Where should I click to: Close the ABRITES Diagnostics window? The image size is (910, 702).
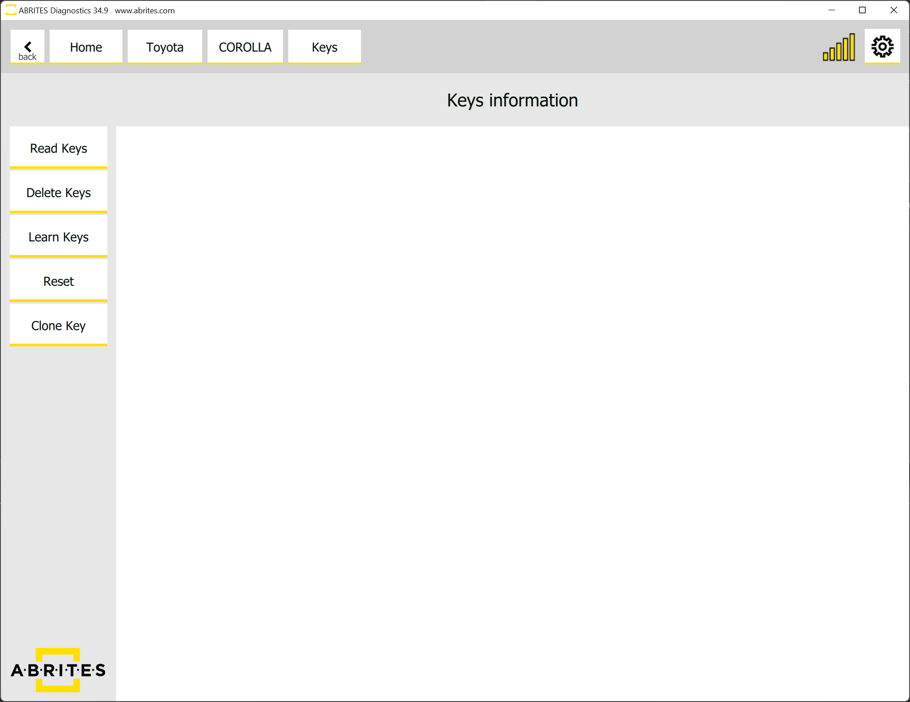tap(894, 10)
